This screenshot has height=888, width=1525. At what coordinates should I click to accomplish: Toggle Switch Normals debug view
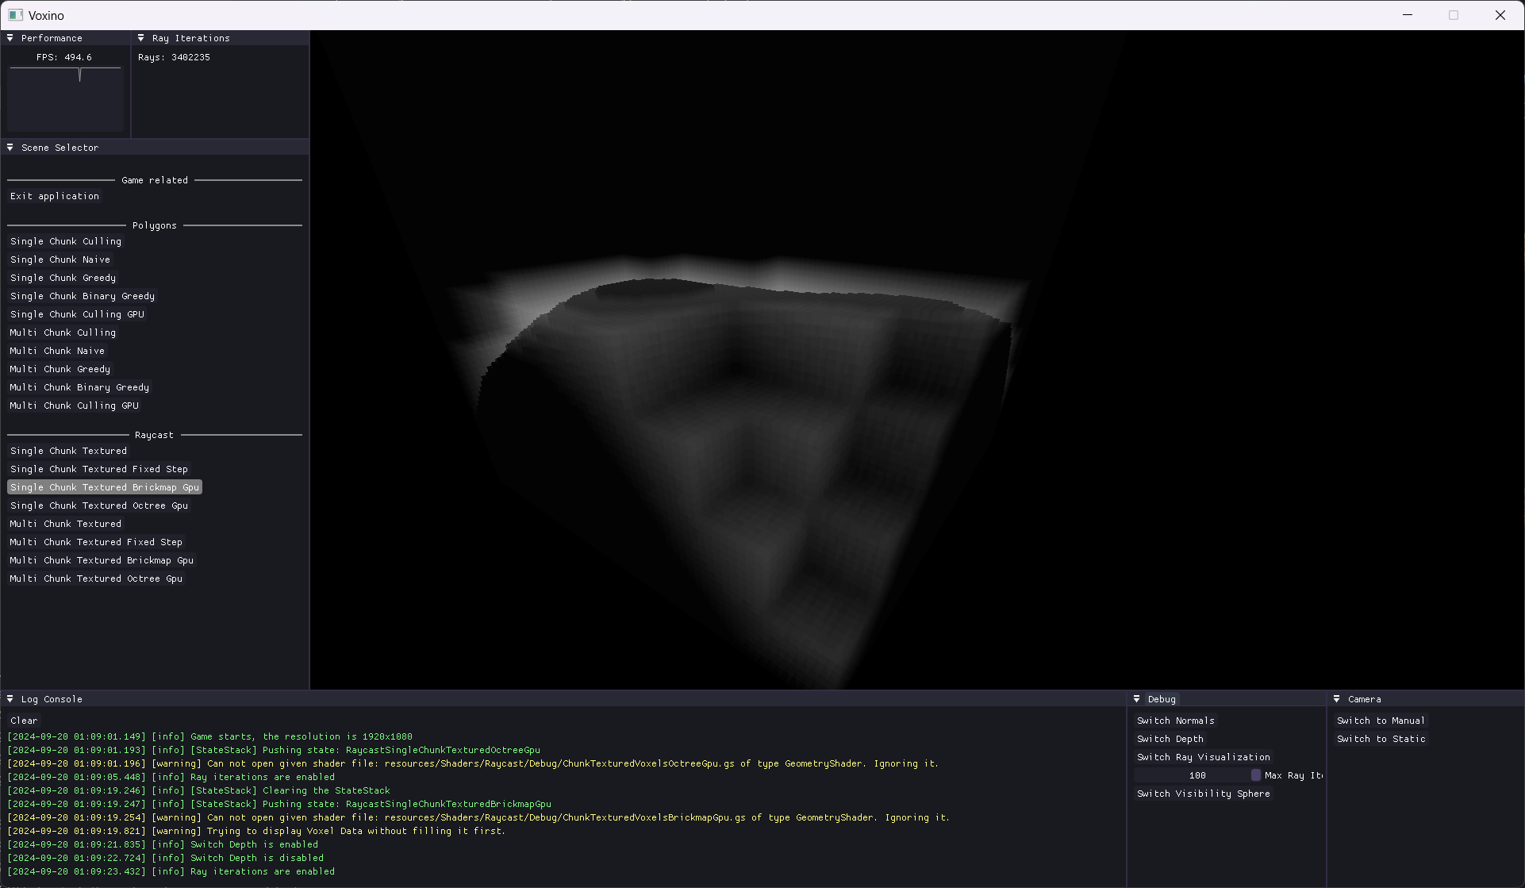click(1175, 721)
